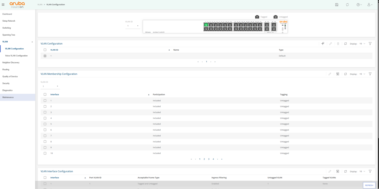Filter the VLAN Membership Configuration table
This screenshot has width=379, height=189.
[370, 74]
